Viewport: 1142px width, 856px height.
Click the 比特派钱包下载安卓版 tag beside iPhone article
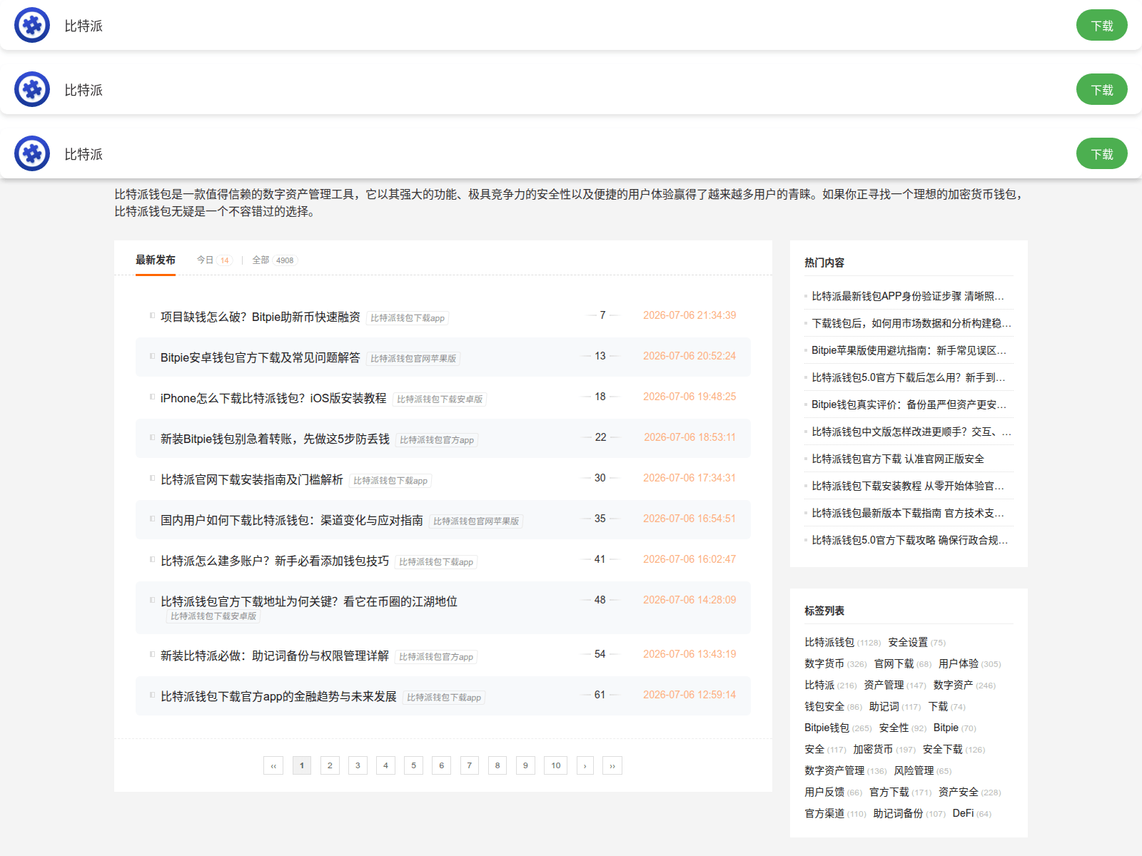click(x=440, y=399)
